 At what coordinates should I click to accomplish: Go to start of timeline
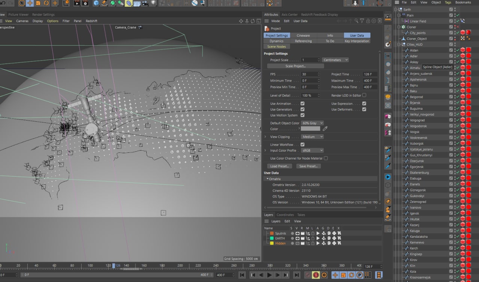click(x=242, y=275)
